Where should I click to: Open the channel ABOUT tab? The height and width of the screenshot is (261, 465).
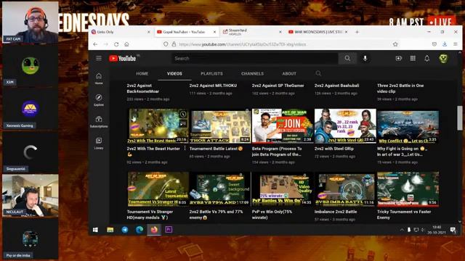pos(289,73)
